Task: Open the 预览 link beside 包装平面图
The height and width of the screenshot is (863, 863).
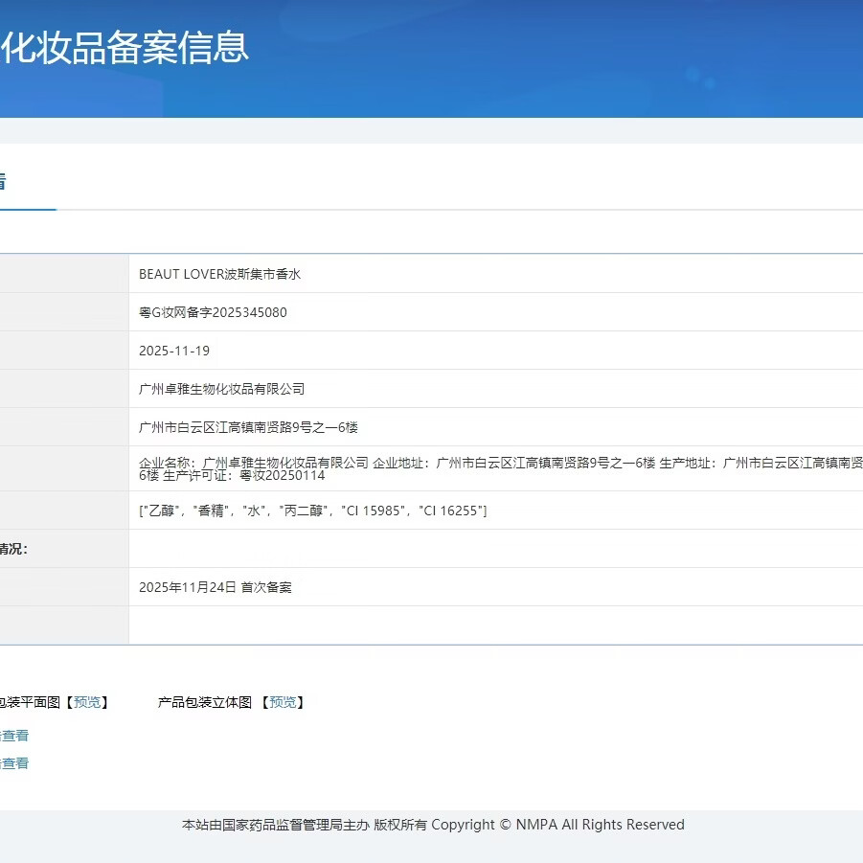Action: click(87, 702)
